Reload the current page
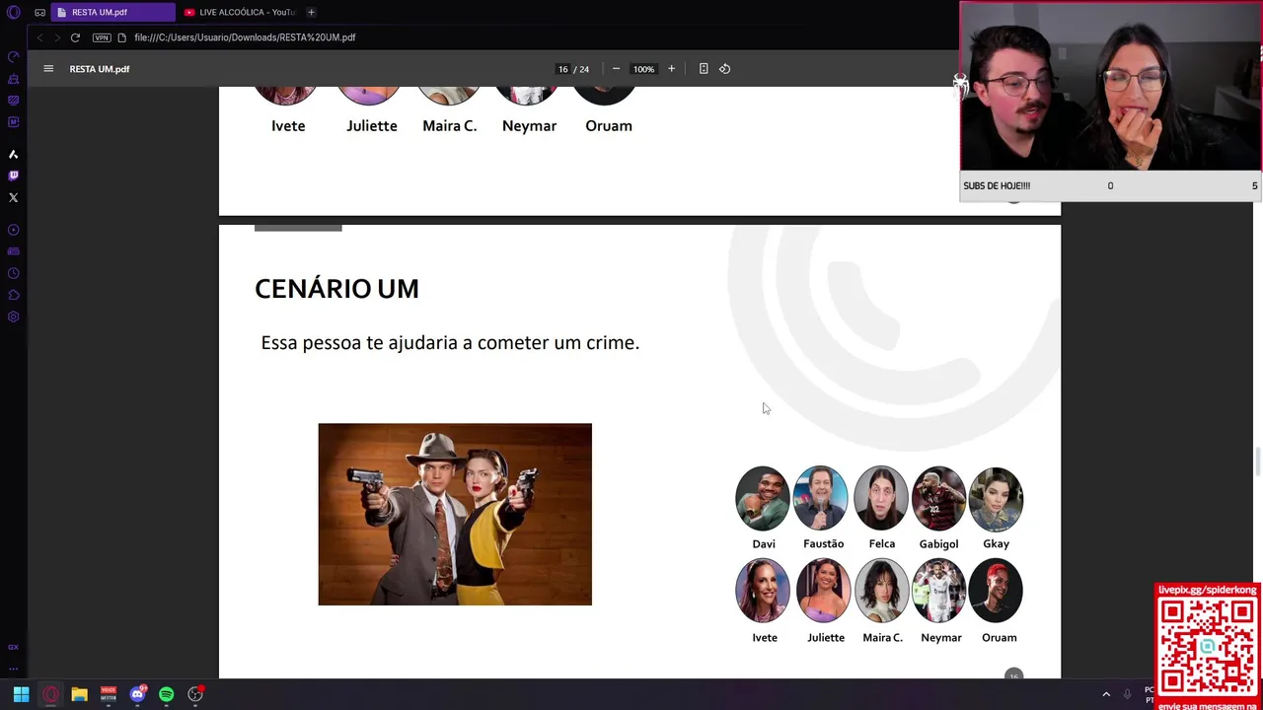 coord(75,37)
